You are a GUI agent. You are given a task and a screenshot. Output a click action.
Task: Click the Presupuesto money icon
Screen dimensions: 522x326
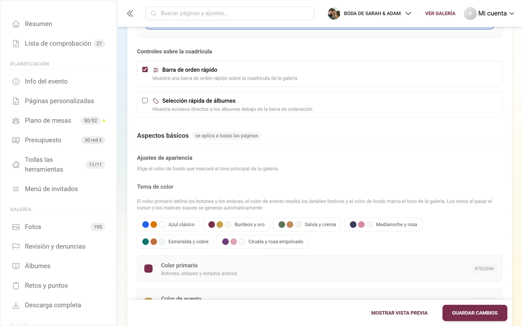16,140
